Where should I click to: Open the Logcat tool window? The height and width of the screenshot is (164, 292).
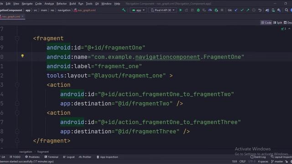(69, 157)
